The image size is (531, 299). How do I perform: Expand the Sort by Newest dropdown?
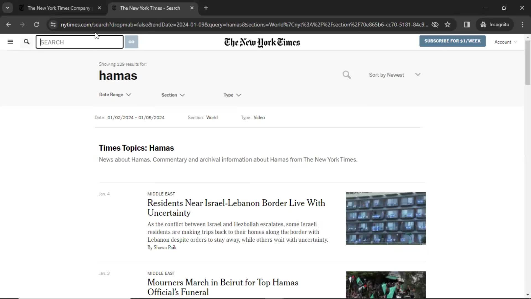(x=395, y=74)
